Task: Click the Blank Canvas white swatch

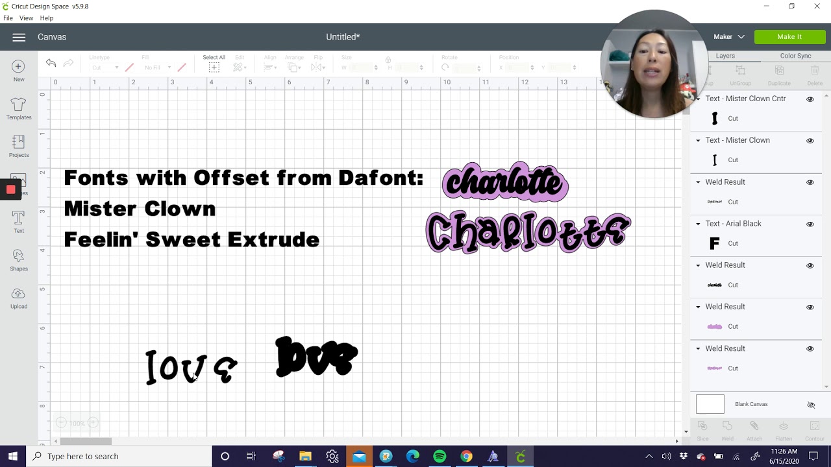Action: (710, 404)
